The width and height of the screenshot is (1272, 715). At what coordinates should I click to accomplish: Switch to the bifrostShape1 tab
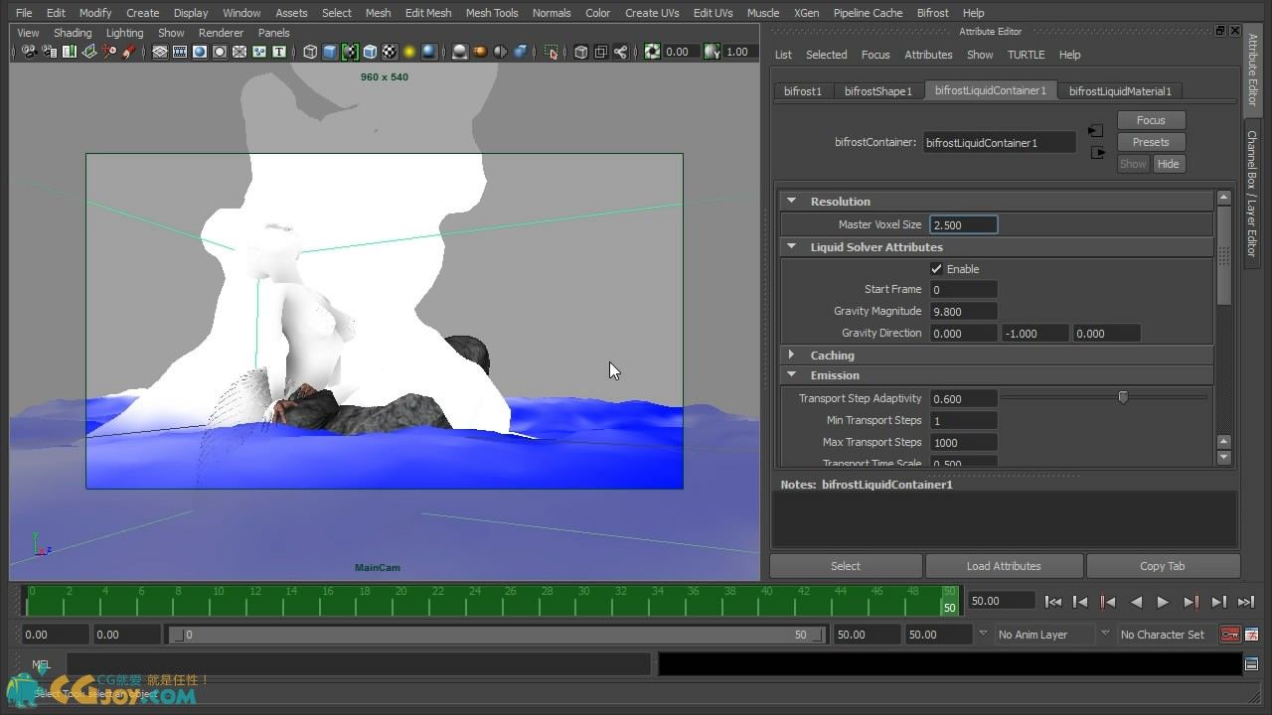click(877, 91)
